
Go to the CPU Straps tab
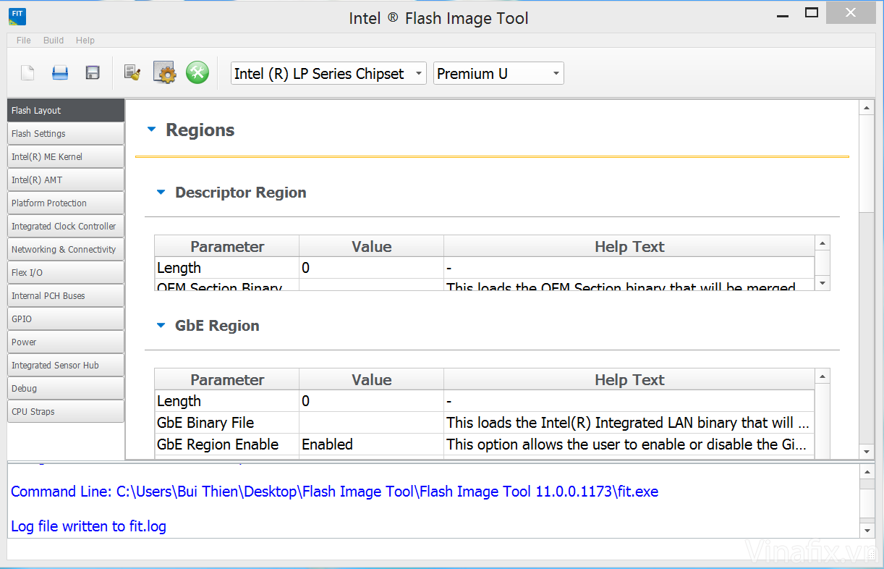coord(65,412)
